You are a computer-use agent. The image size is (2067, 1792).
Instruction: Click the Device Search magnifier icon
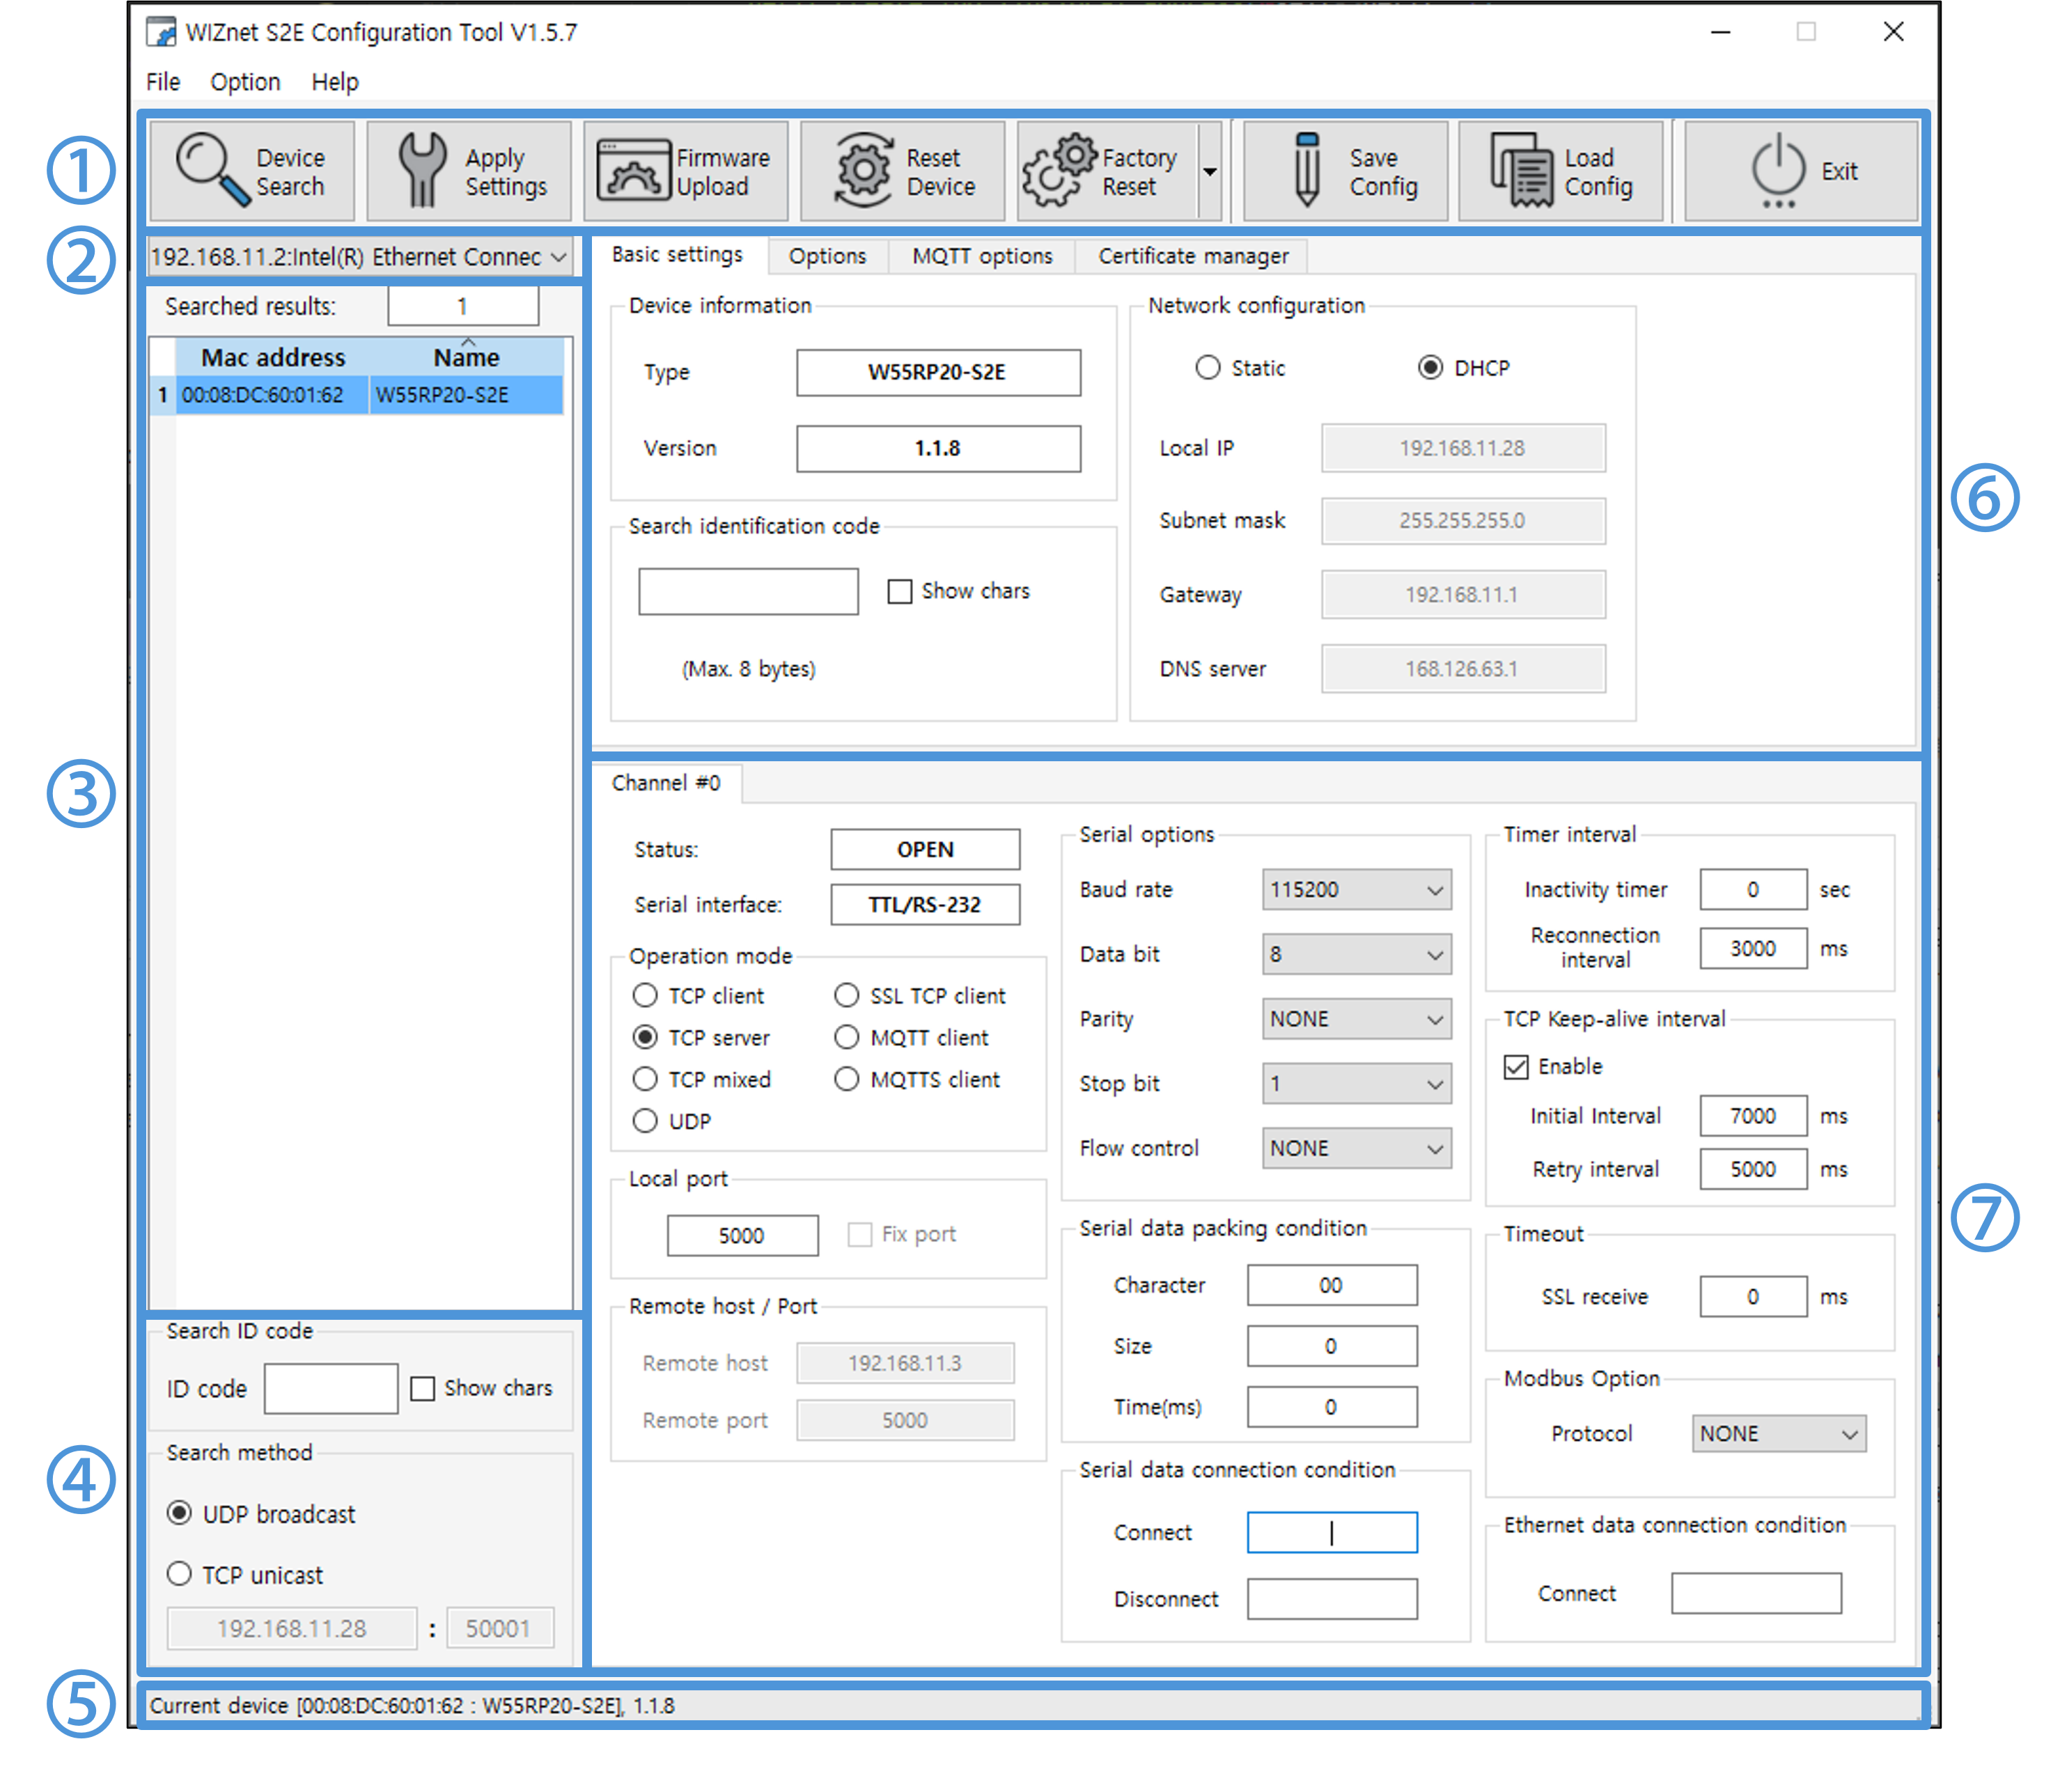coord(212,170)
